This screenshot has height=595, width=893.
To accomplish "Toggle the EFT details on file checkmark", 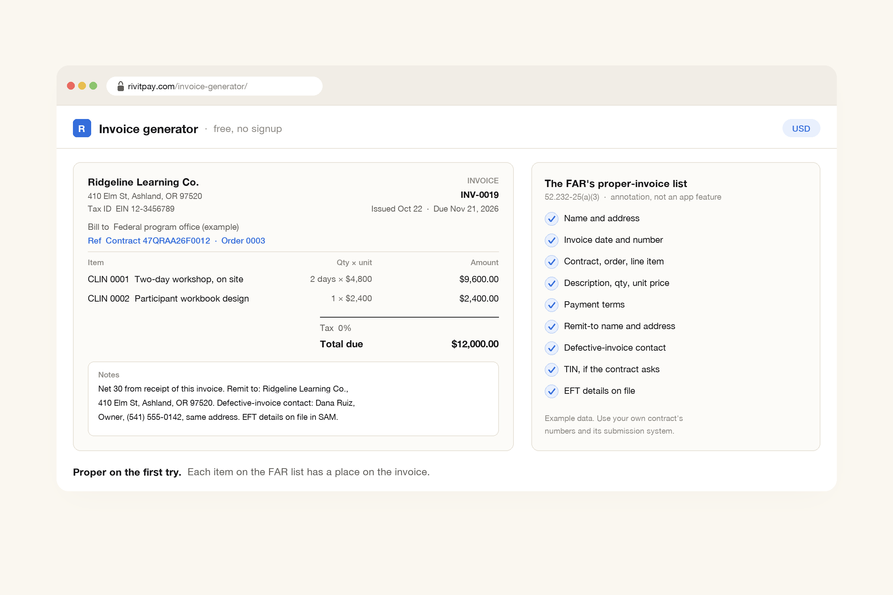I will [551, 392].
